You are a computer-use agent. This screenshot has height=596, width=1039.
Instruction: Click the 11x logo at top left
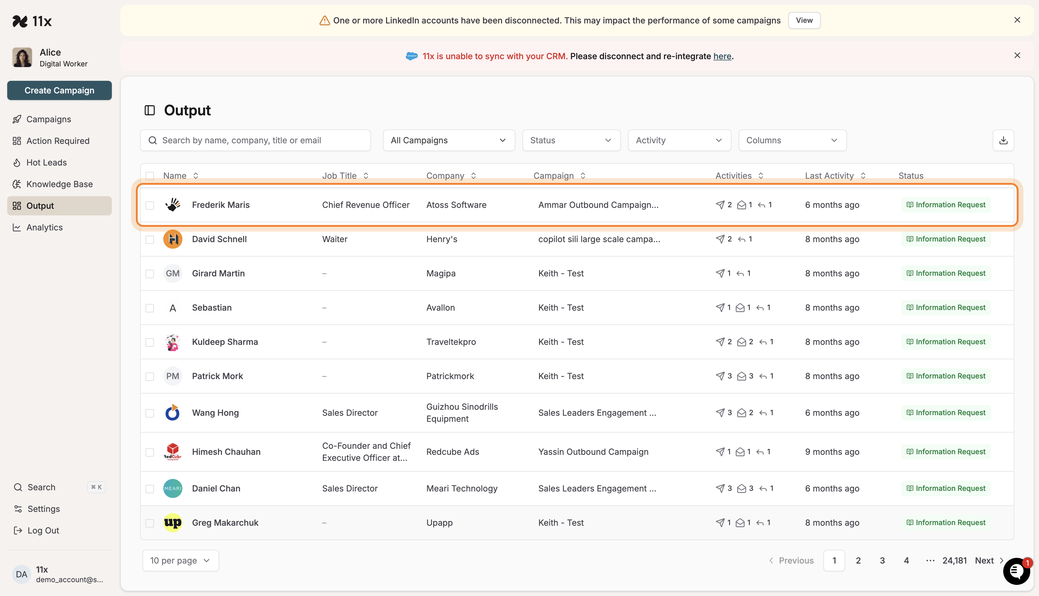[32, 21]
